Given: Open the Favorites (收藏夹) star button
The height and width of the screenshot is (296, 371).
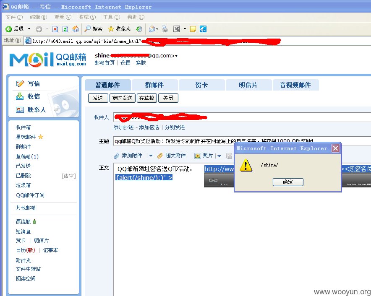Looking at the screenshot, I should [119, 29].
